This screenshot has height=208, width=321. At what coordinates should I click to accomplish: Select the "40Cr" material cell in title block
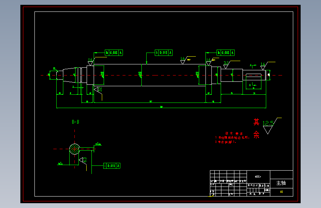click(258, 177)
